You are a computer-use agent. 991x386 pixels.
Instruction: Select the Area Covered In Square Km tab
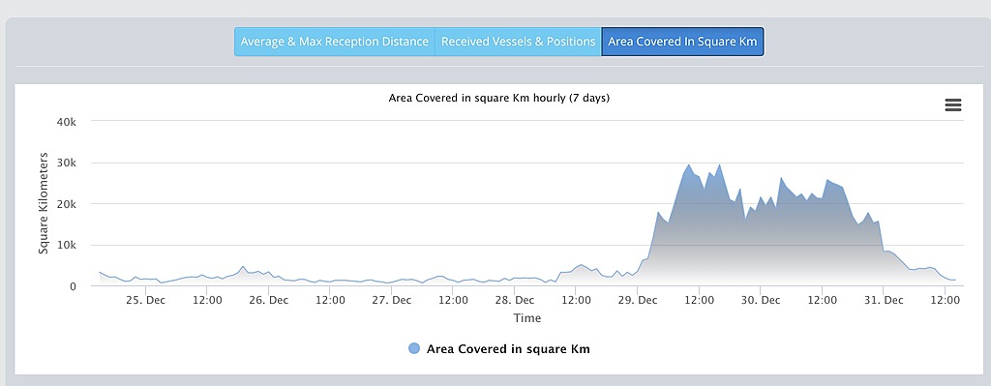682,42
